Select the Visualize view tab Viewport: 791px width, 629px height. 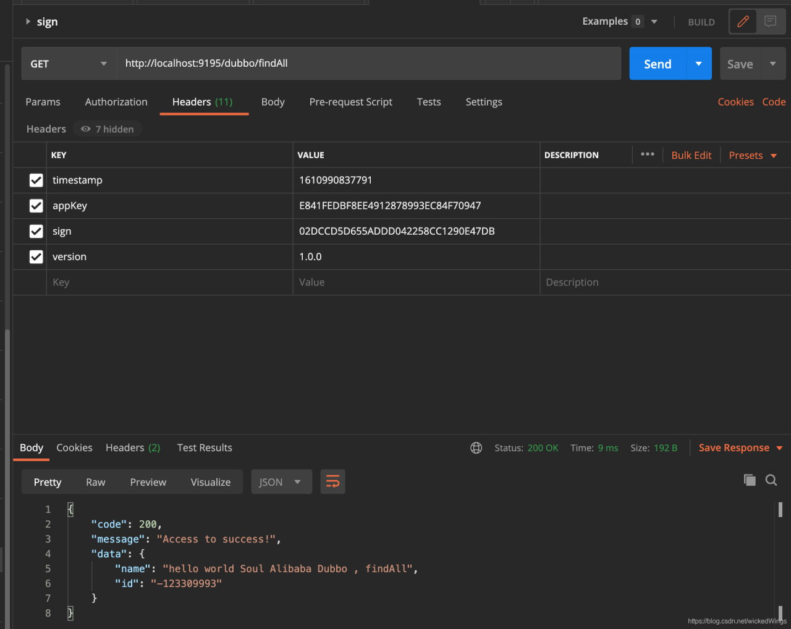point(211,482)
